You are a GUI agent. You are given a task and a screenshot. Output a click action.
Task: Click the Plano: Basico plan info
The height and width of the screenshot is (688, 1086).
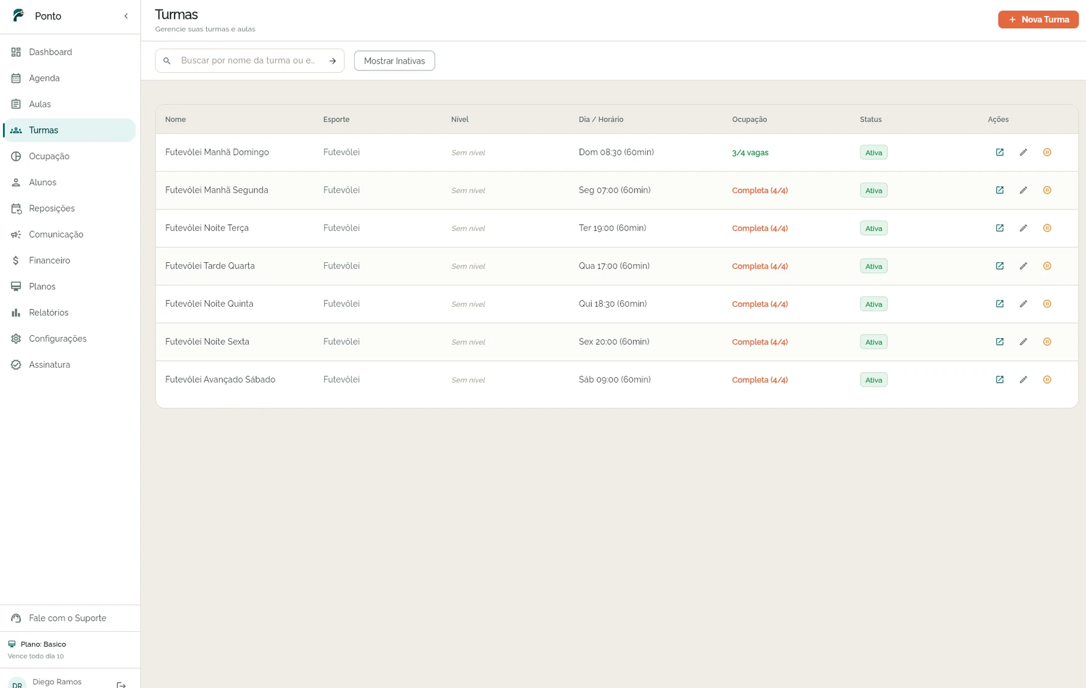point(43,644)
